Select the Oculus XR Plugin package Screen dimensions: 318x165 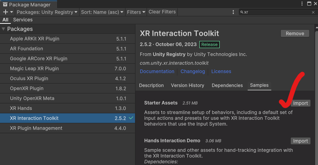pos(29,79)
